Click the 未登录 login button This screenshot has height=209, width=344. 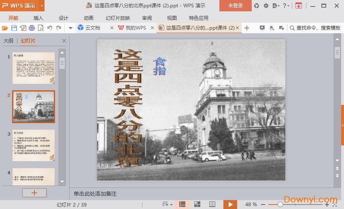[236, 6]
